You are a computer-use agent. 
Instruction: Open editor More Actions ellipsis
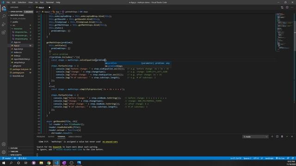point(292,7)
